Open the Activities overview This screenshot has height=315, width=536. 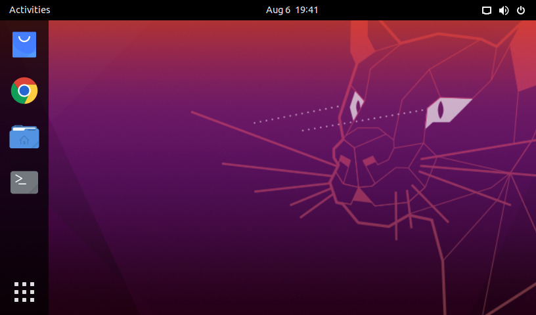[x=30, y=10]
